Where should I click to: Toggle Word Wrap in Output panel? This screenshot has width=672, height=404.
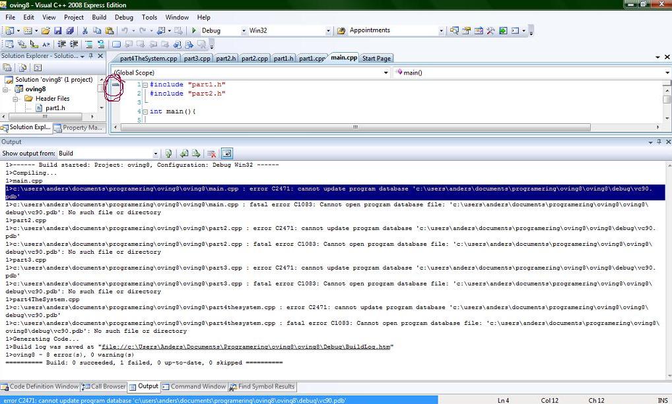(226, 154)
